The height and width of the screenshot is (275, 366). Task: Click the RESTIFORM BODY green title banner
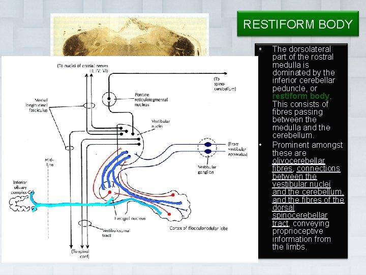tap(298, 24)
